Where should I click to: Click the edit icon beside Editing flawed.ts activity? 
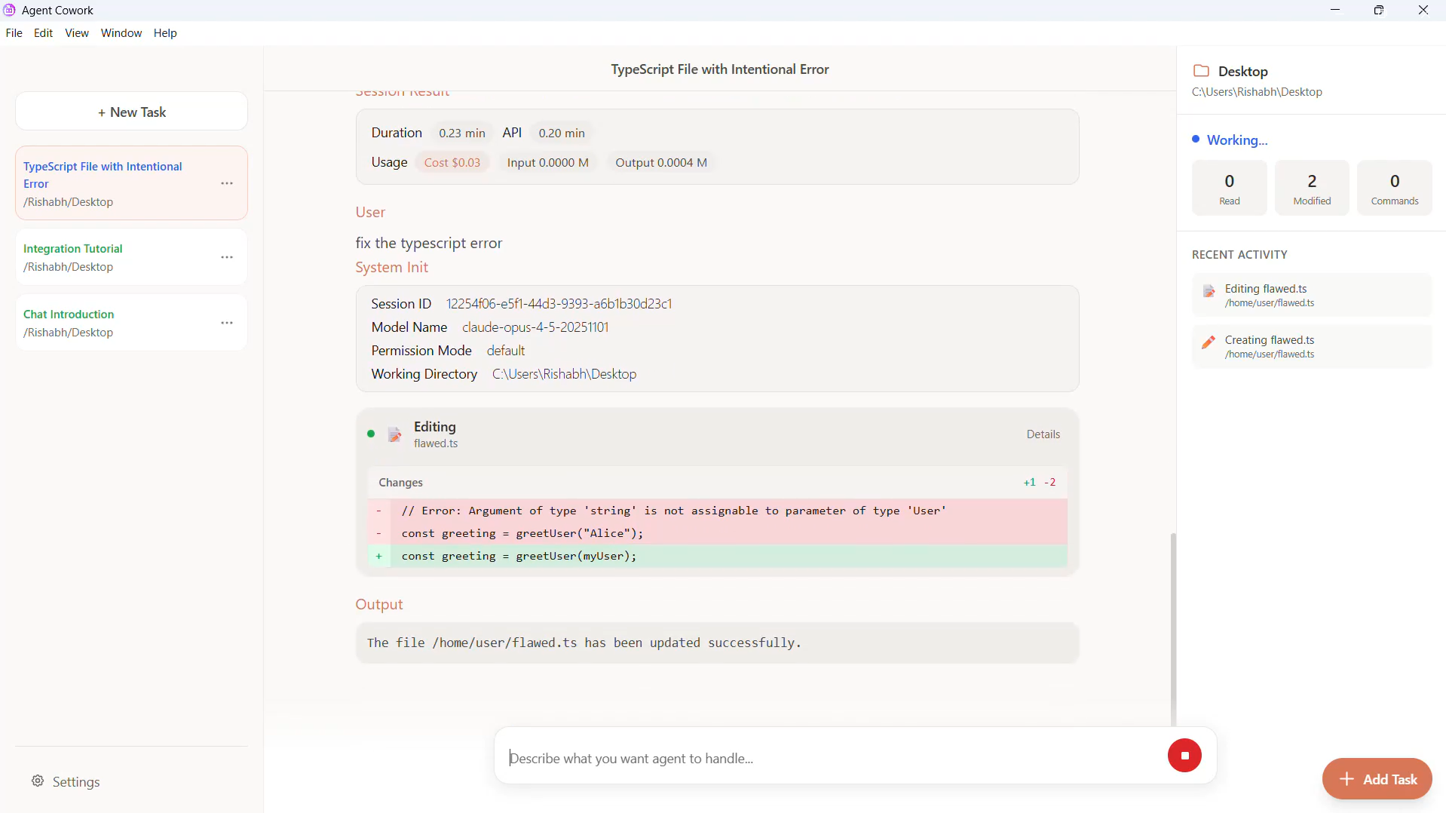click(1209, 293)
